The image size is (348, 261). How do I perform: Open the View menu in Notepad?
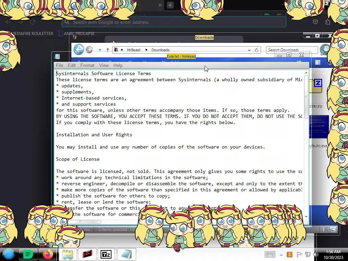pyautogui.click(x=104, y=65)
